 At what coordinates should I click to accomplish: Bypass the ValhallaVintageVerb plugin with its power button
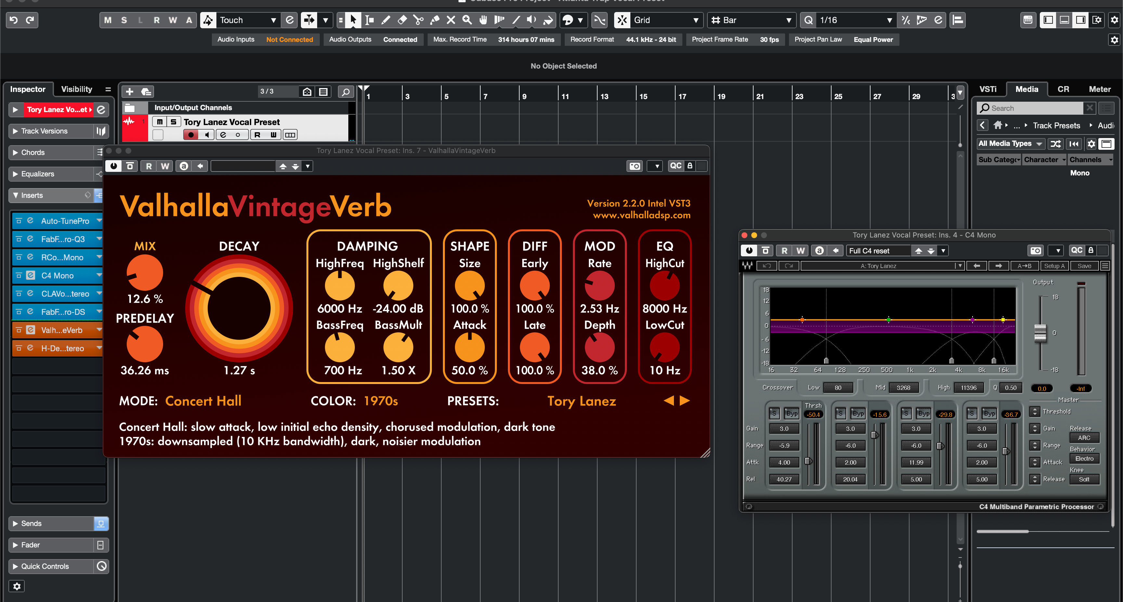(113, 166)
